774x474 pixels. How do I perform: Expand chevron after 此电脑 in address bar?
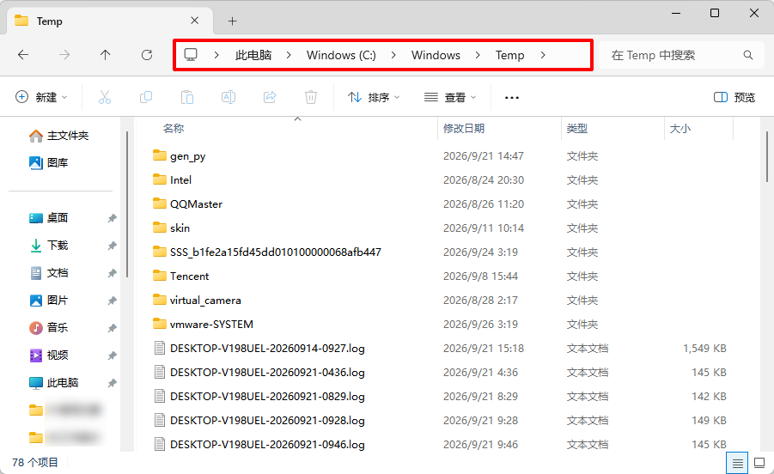[x=289, y=55]
